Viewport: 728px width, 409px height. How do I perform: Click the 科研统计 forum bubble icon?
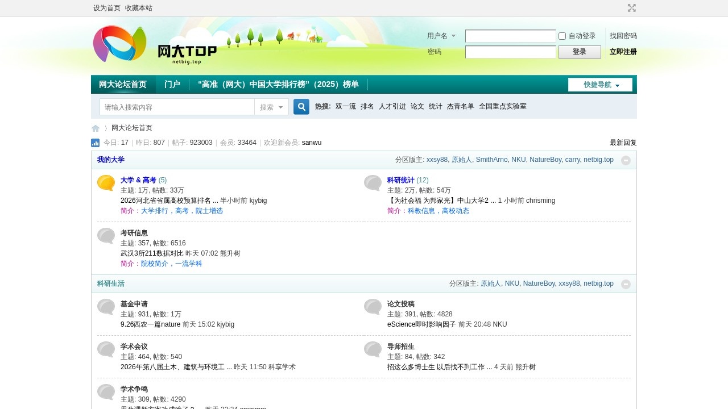tap(373, 183)
